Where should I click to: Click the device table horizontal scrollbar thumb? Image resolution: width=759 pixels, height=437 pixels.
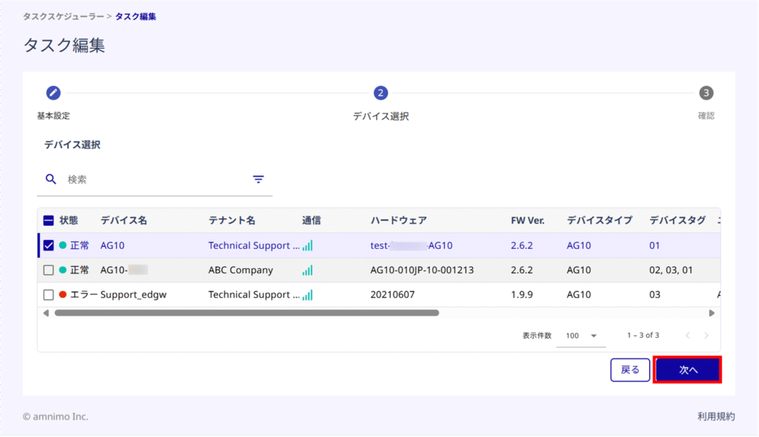point(247,313)
